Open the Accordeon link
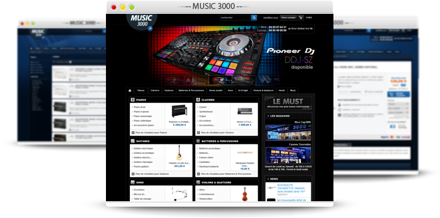Screen dimensions: 440x218 point(205,120)
